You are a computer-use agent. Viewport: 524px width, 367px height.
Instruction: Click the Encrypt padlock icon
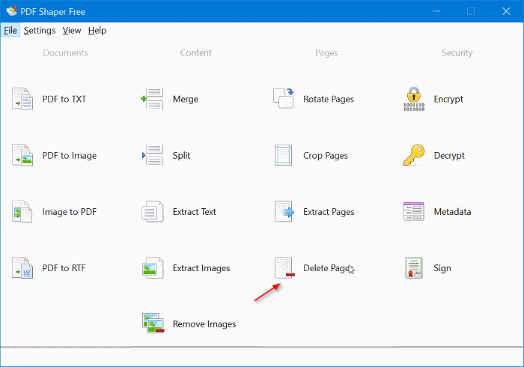click(414, 99)
